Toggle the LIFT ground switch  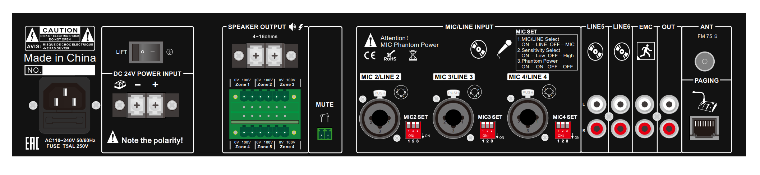click(x=146, y=52)
